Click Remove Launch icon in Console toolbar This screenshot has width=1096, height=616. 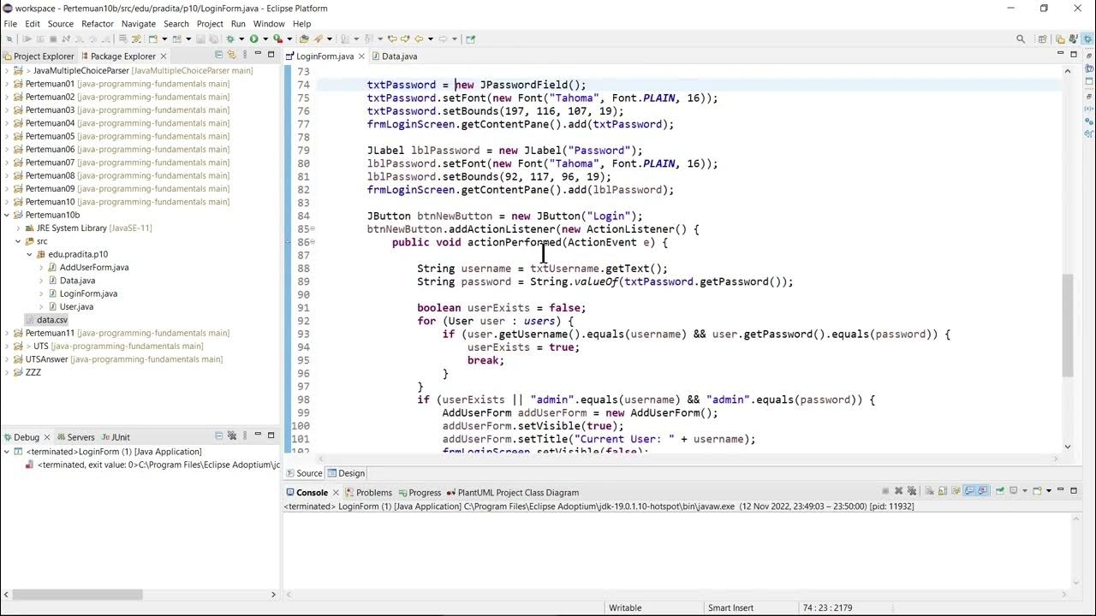coord(898,491)
